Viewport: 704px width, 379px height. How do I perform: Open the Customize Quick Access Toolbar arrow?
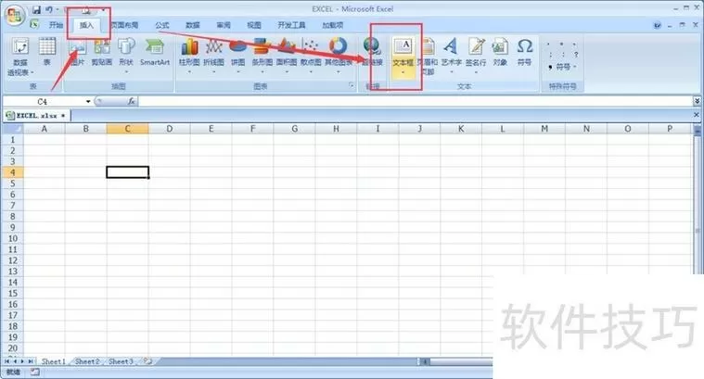click(x=104, y=9)
